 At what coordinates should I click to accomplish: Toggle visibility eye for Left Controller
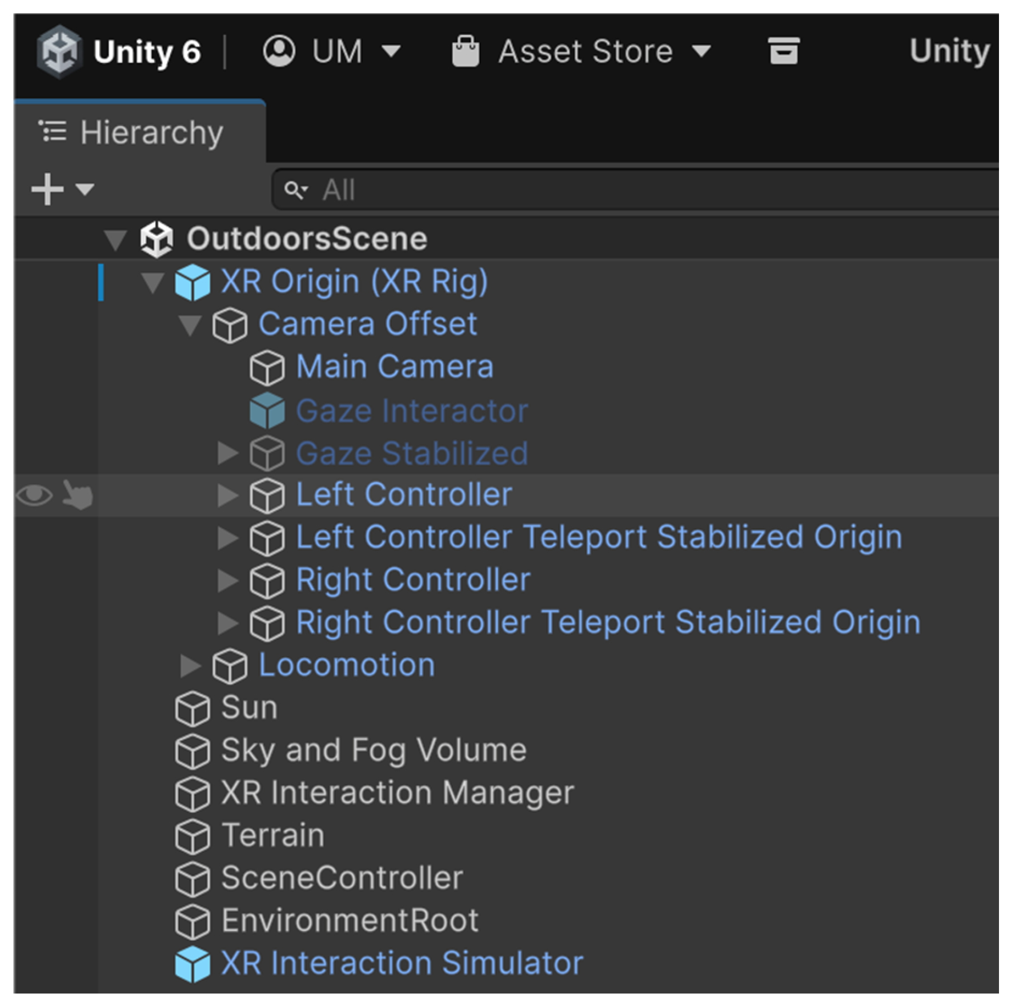(34, 495)
